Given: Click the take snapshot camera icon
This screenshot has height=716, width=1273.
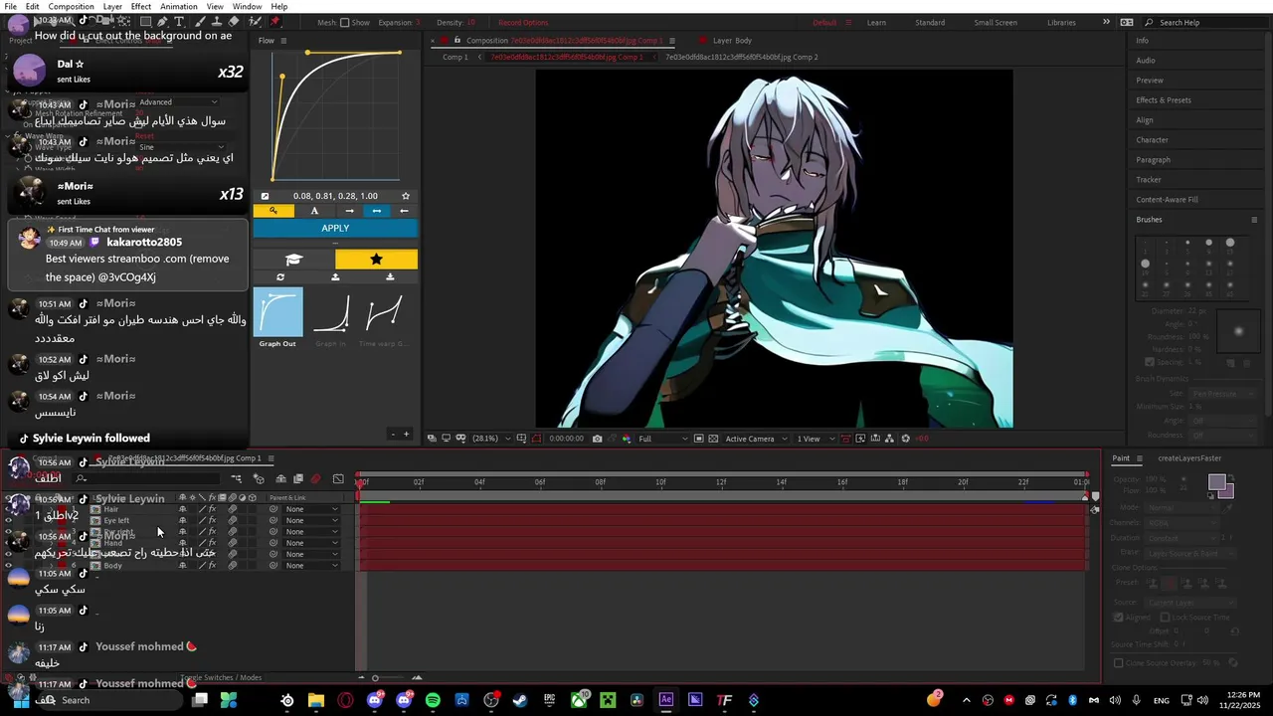Looking at the screenshot, I should pos(597,439).
